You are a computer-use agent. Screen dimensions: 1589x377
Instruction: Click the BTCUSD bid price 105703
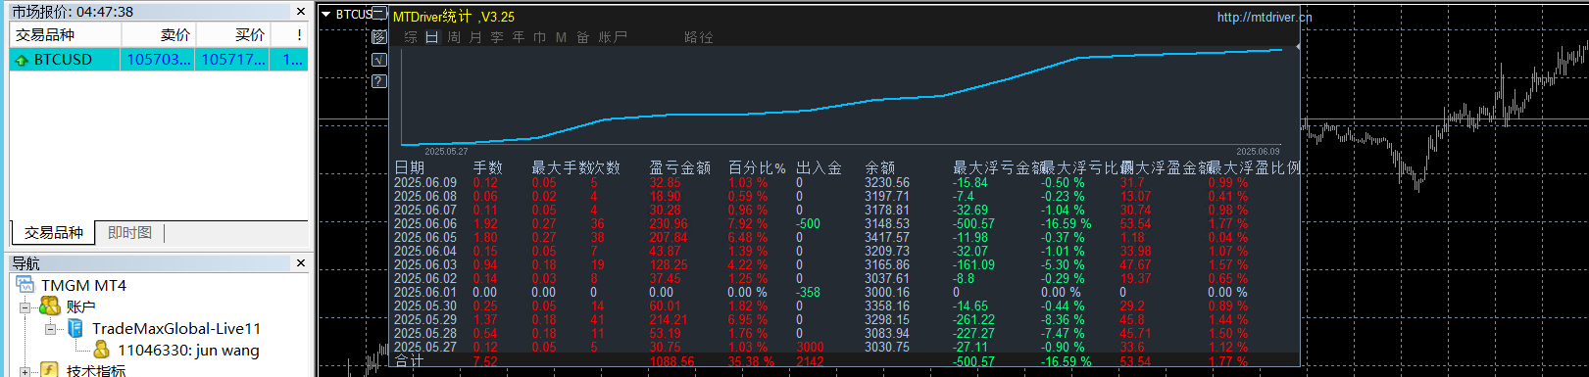pyautogui.click(x=159, y=60)
